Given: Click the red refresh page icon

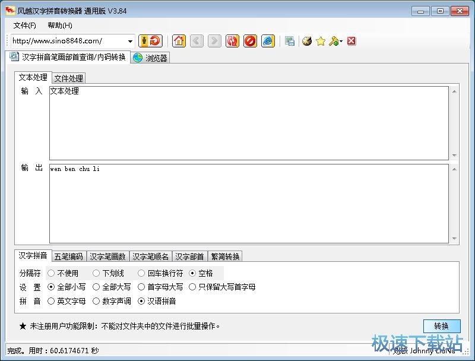Looking at the screenshot, I should [x=232, y=41].
